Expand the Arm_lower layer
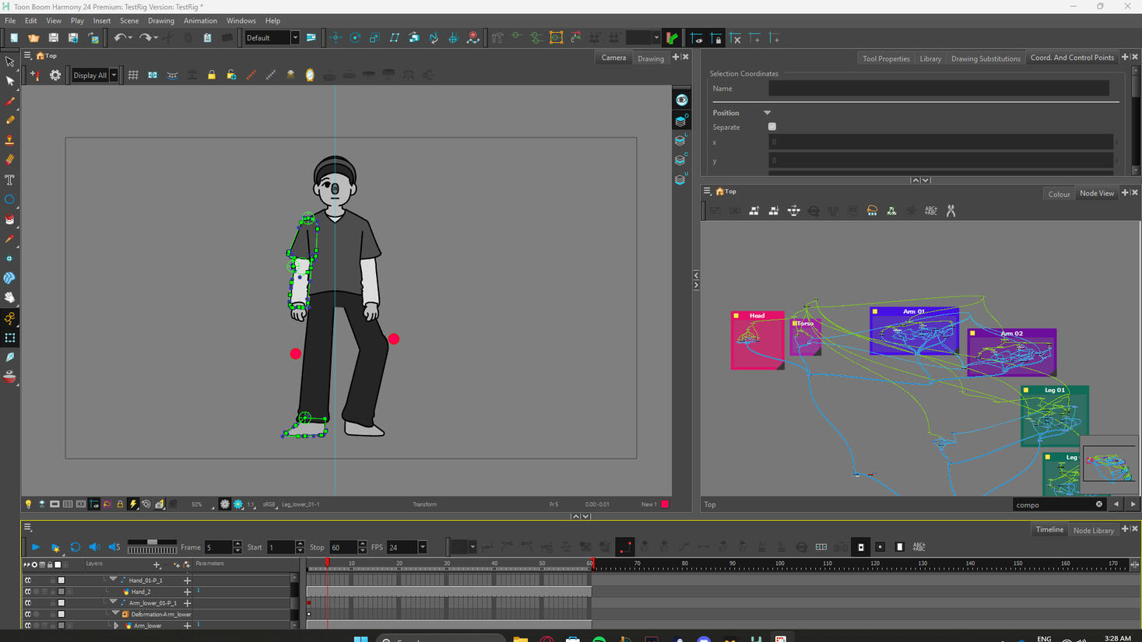1142x642 pixels. pos(117,625)
